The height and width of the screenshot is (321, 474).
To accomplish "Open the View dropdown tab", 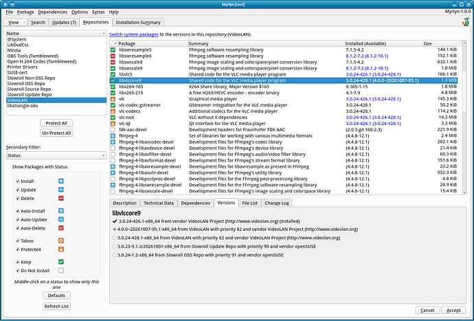I will (x=15, y=23).
